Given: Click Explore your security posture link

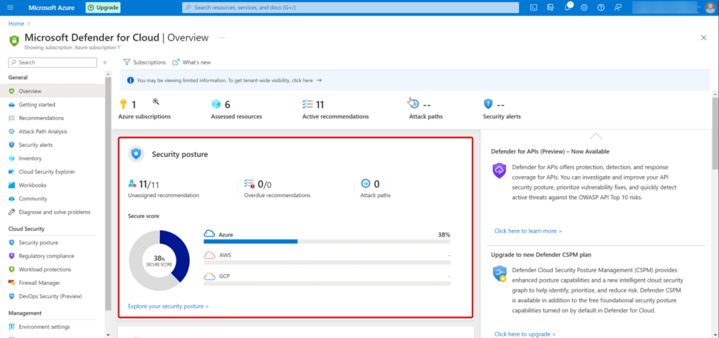Looking at the screenshot, I should [x=169, y=306].
